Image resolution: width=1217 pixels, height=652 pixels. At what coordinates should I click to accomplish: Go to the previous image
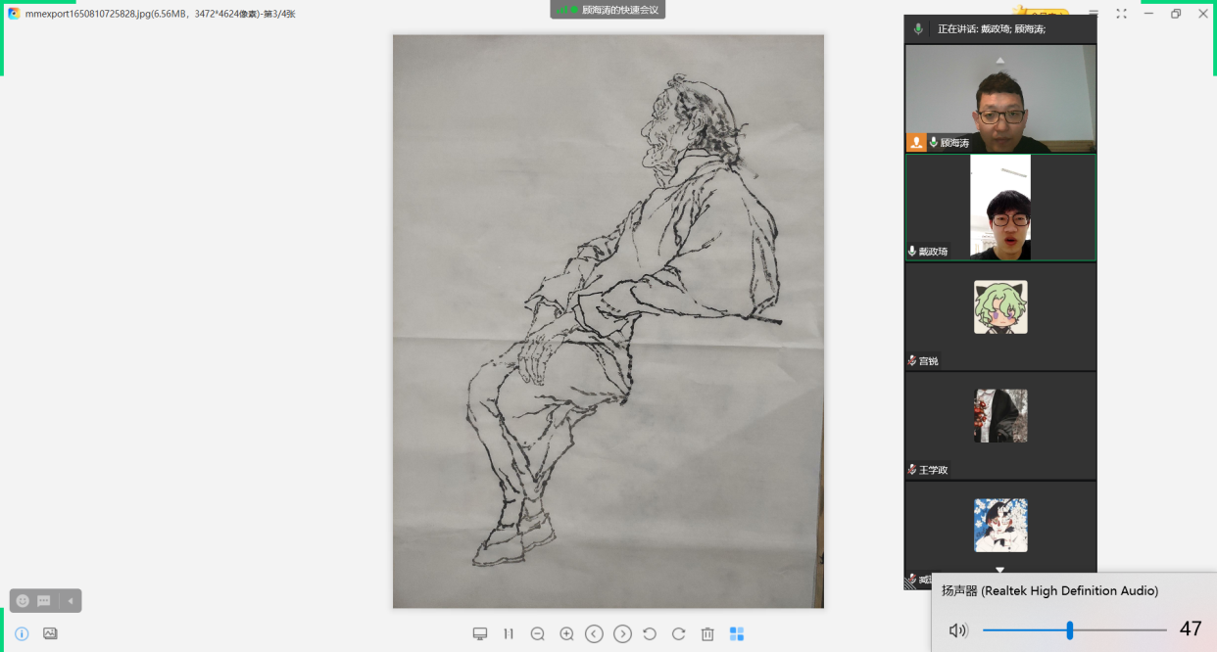point(594,634)
